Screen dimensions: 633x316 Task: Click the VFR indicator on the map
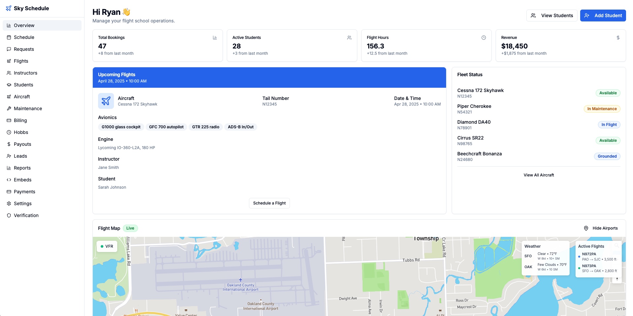pyautogui.click(x=107, y=246)
